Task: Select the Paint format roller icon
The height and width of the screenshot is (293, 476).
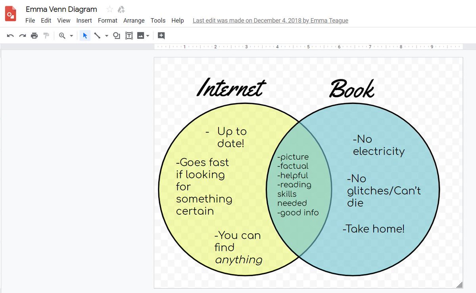Action: 46,36
